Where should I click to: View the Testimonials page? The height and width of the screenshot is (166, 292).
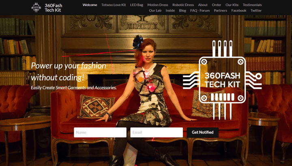pos(252,5)
